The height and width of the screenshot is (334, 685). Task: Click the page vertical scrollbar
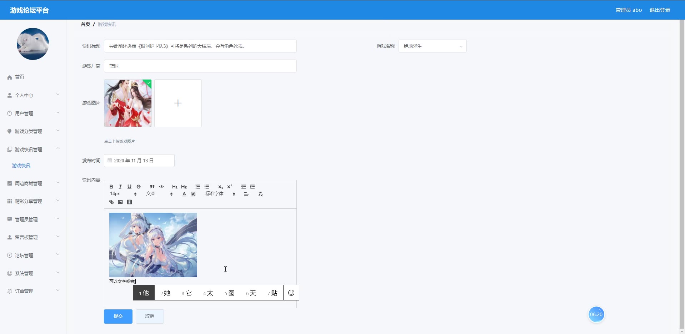click(682, 175)
